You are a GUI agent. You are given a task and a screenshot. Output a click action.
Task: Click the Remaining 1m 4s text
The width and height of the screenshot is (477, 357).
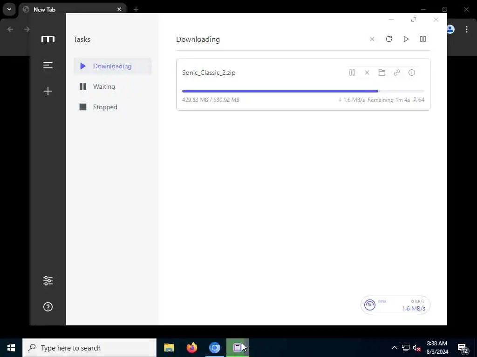coord(388,99)
